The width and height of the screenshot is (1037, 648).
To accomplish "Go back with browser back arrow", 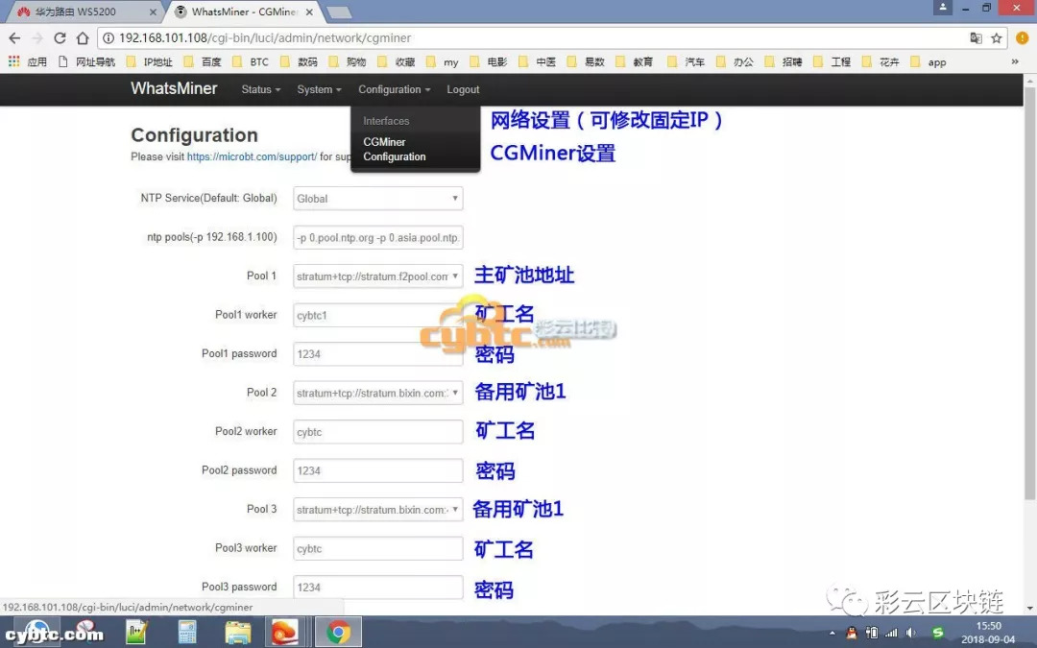I will pos(14,38).
